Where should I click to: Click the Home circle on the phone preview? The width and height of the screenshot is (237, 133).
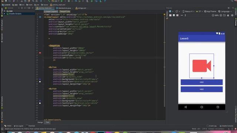[x=201, y=107]
